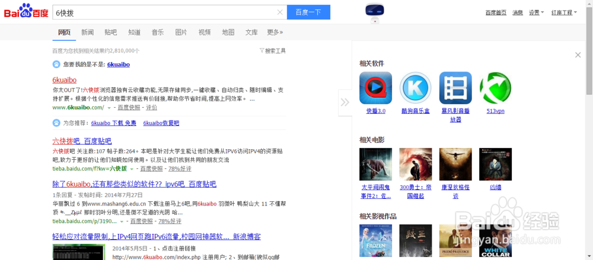
Task: Open the 酷狗音乐盒 software icon
Action: point(416,88)
